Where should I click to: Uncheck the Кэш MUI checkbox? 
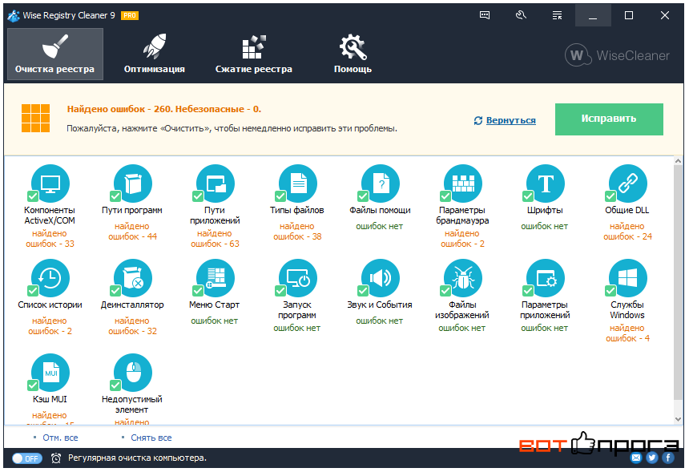[33, 385]
